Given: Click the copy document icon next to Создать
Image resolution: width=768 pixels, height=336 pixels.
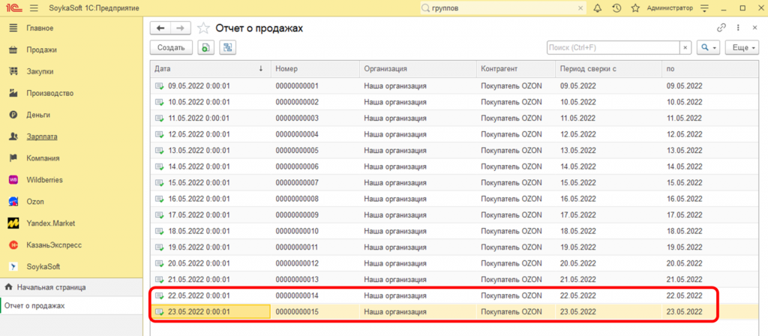Looking at the screenshot, I should point(205,47).
